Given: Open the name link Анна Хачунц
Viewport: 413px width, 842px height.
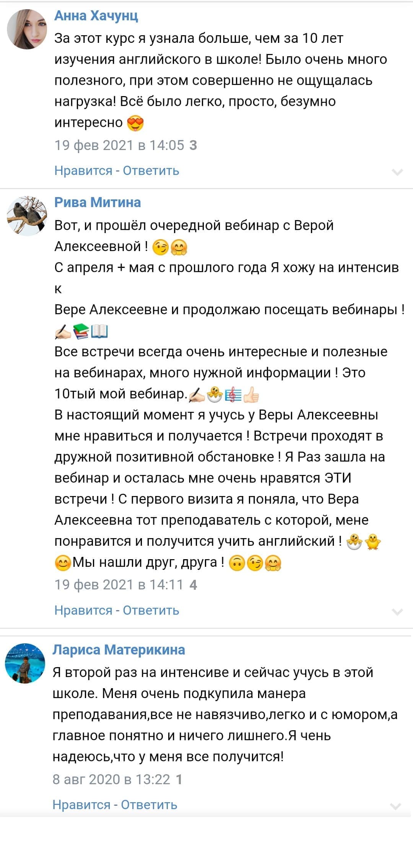Looking at the screenshot, I should [x=96, y=16].
